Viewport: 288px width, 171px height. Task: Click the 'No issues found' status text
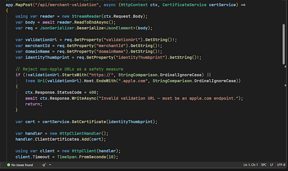click(x=22, y=165)
